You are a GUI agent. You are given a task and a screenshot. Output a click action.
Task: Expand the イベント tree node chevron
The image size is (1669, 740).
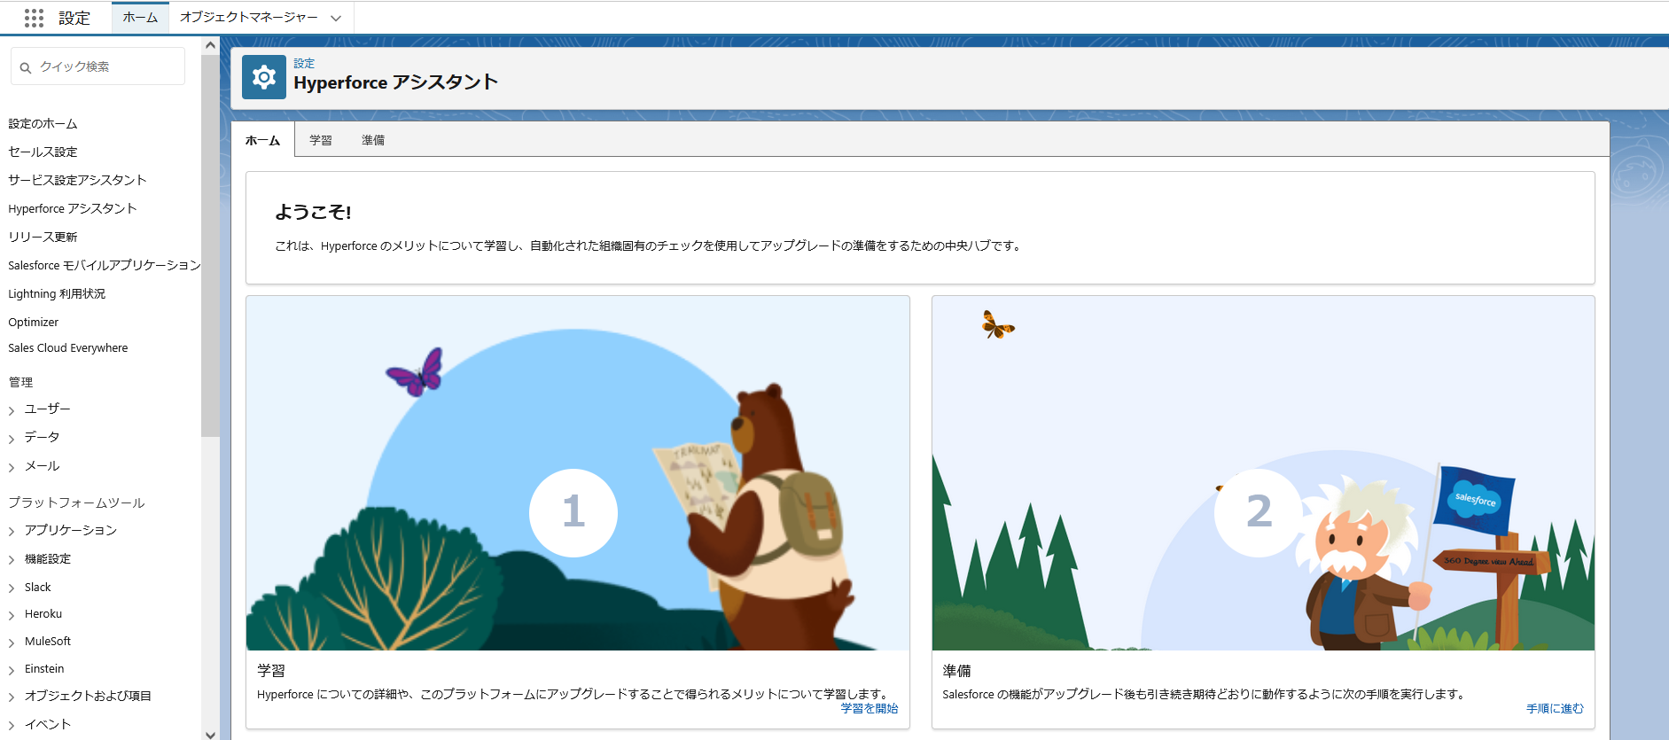pos(12,726)
